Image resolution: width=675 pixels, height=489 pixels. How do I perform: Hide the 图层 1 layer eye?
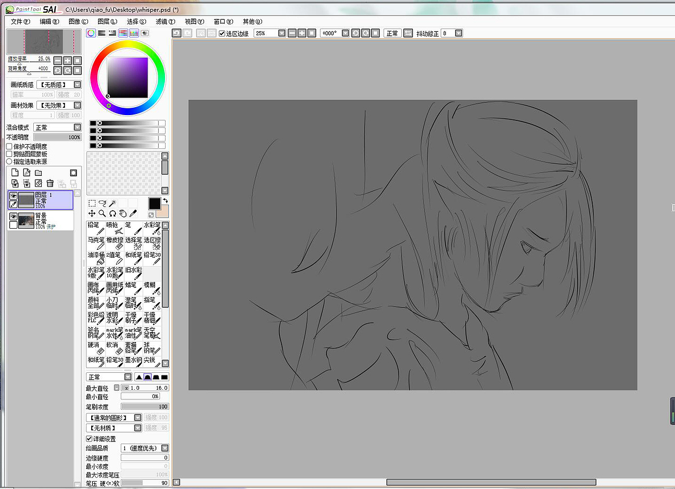pyautogui.click(x=14, y=196)
